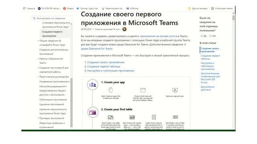Click the Create your first table step icon
The width and height of the screenshot is (257, 144).
(93, 112)
